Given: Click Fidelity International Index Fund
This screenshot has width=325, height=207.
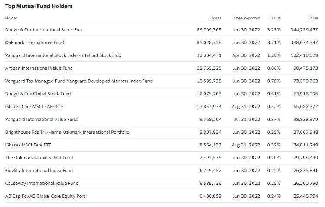Looking at the screenshot, I should (x=39, y=171).
